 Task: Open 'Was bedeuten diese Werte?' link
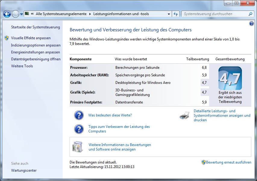pyautogui.click(x=110, y=115)
